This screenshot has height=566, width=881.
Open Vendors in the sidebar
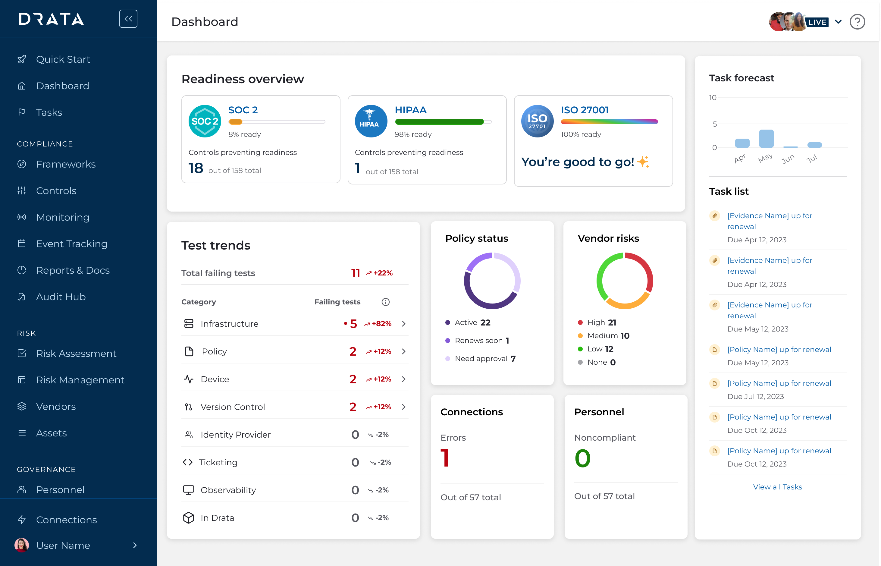click(x=56, y=406)
